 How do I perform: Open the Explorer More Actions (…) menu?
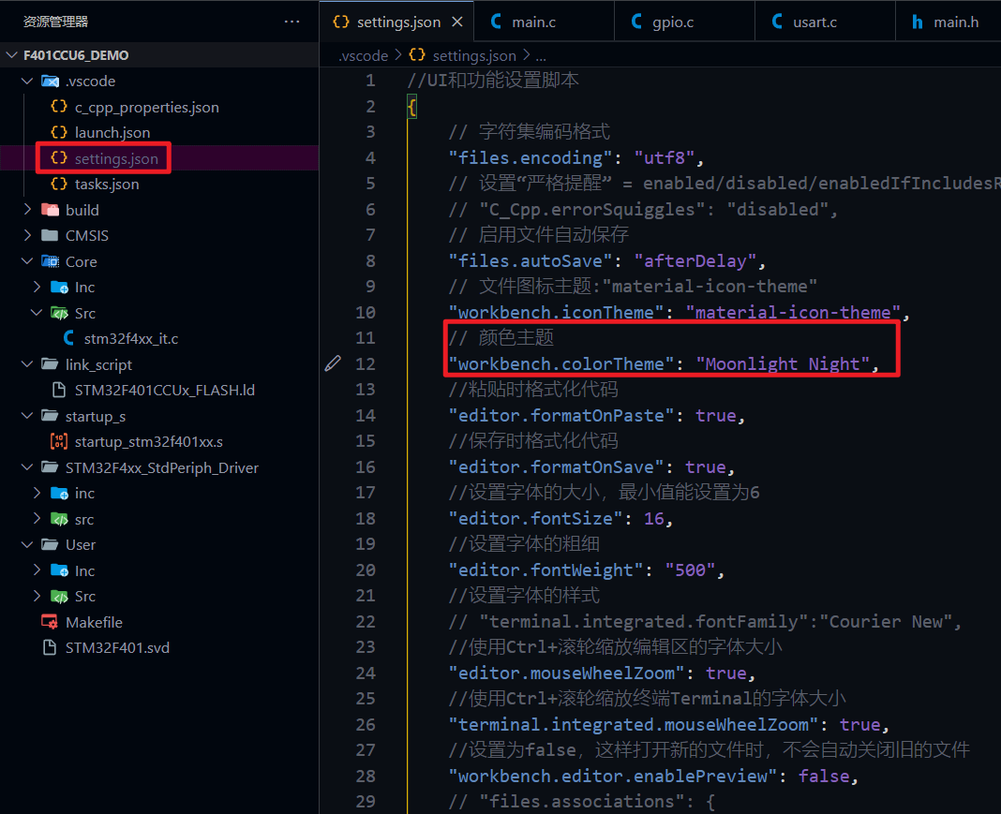(291, 21)
